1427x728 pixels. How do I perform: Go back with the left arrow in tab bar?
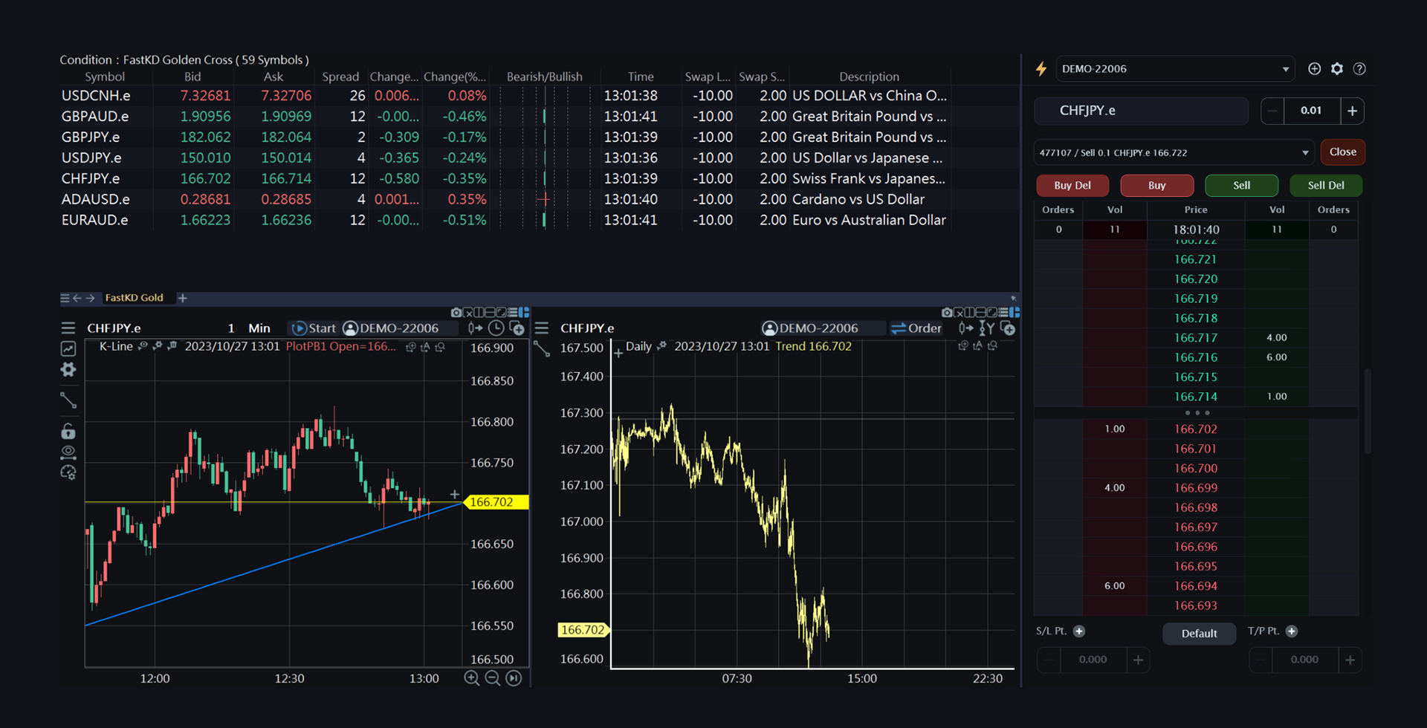(77, 298)
